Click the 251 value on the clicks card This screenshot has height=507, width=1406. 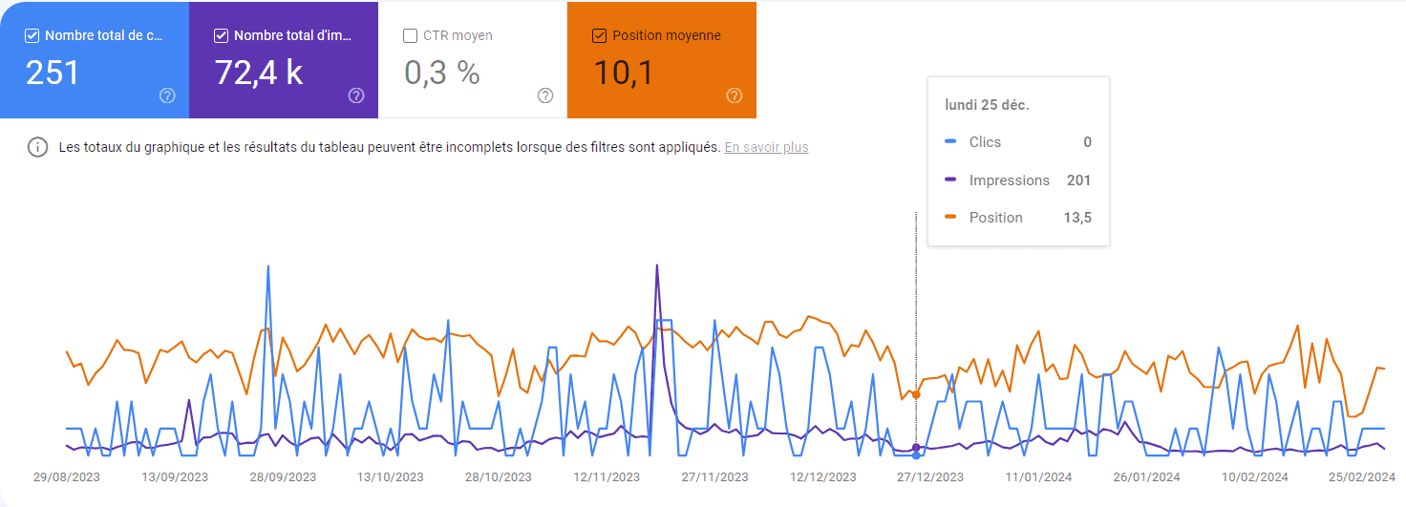coord(53,74)
